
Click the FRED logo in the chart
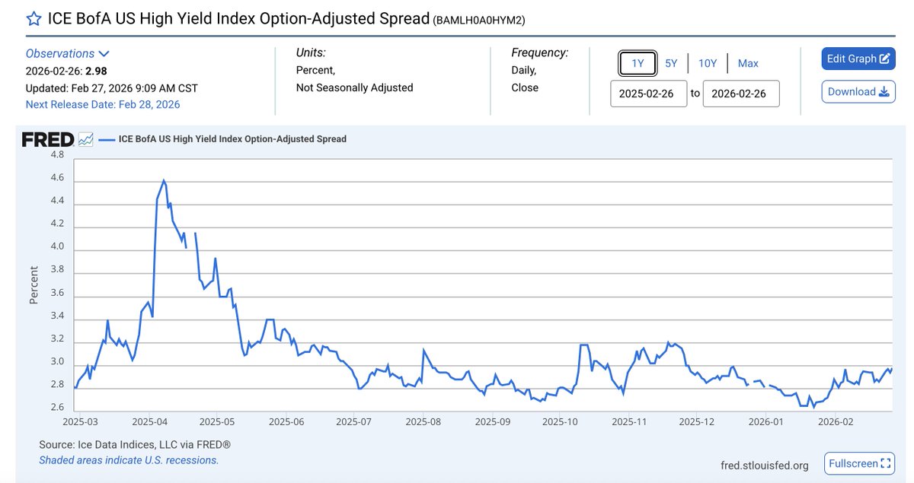pos(47,139)
